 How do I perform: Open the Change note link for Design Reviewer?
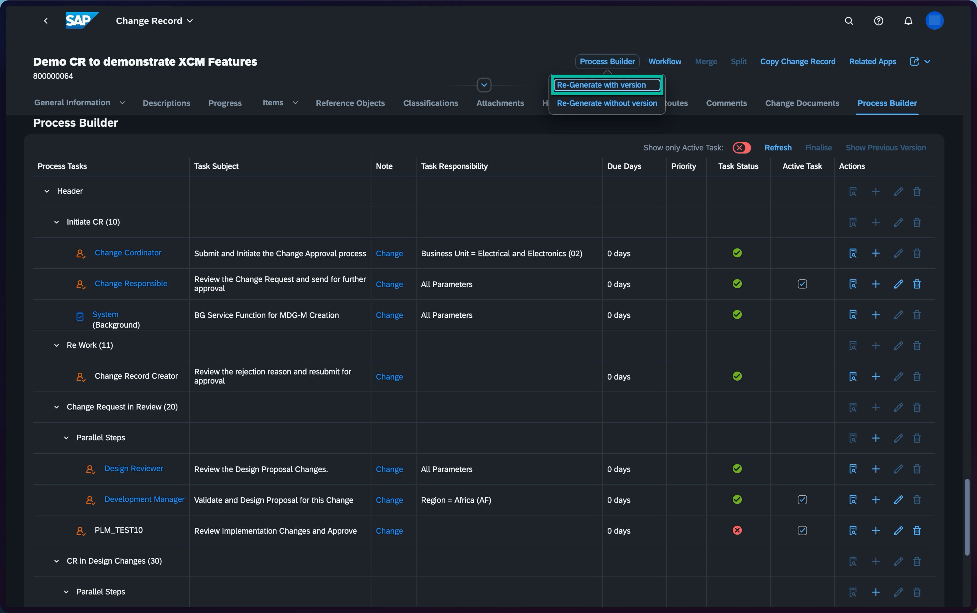click(x=389, y=469)
